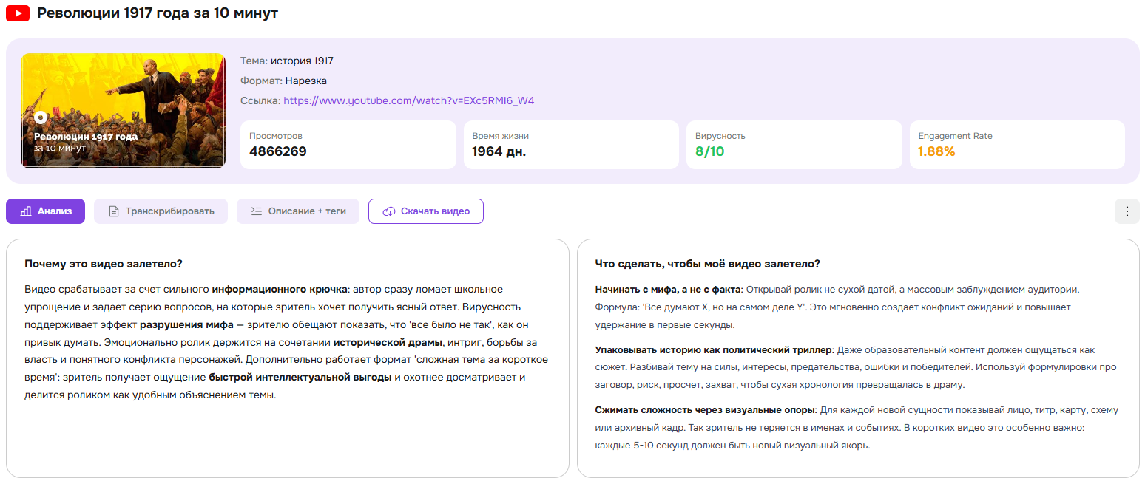Viewport: 1145px width, 481px height.
Task: Click the small round logo on thumbnail
Action: click(41, 117)
